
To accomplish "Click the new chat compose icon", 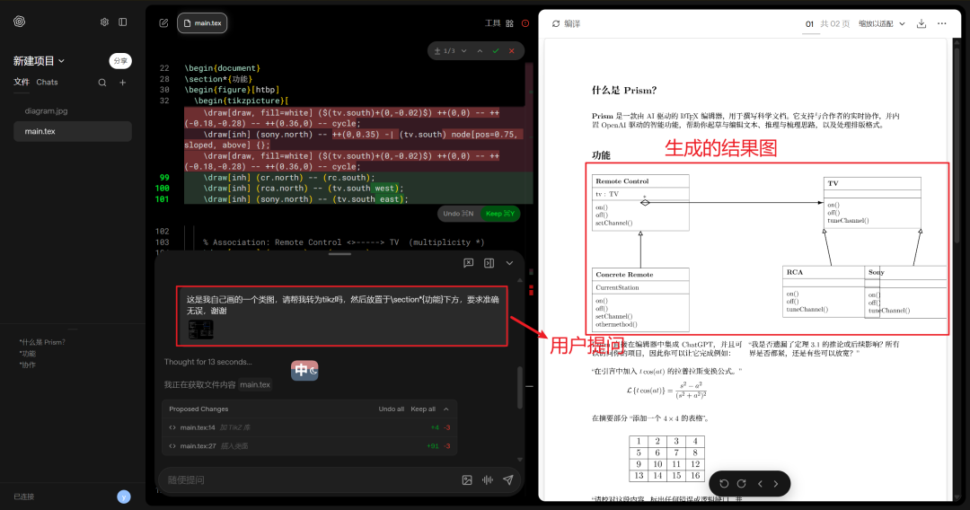I will pos(163,22).
